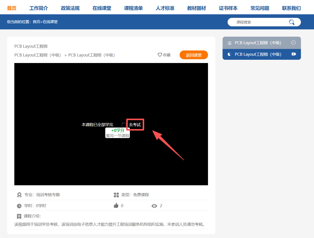Screen dimensions: 314x238
Task: Click 去考试 to start the exam
Action: click(x=135, y=125)
